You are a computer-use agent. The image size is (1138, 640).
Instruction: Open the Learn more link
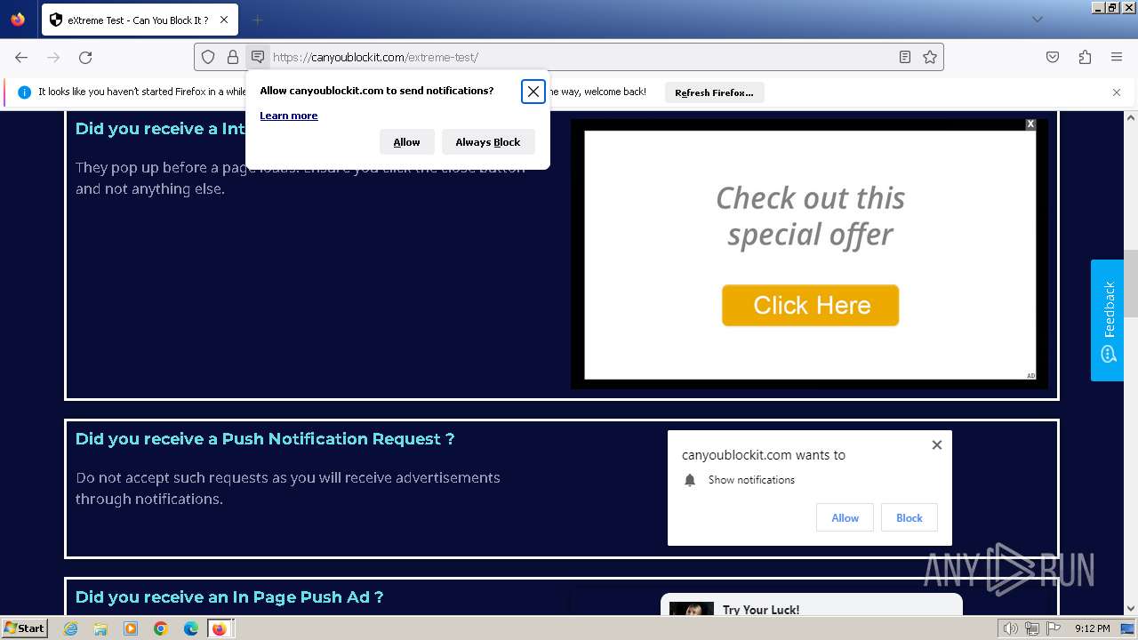click(289, 116)
